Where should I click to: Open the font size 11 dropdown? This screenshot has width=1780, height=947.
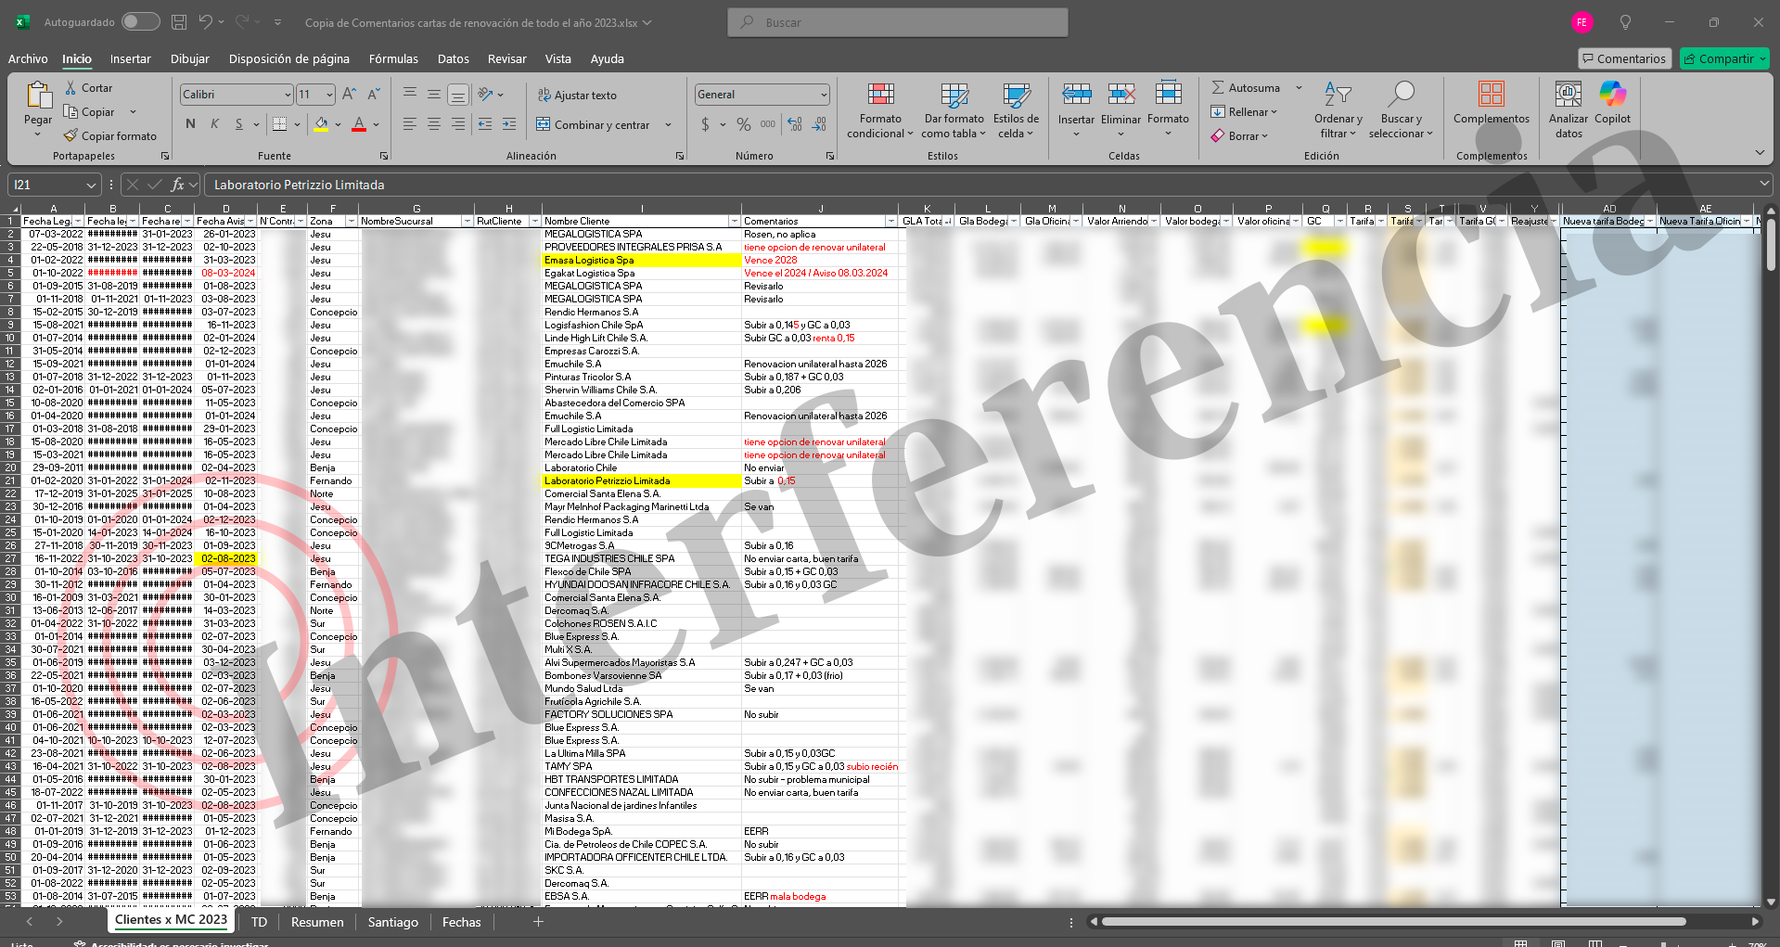click(329, 95)
